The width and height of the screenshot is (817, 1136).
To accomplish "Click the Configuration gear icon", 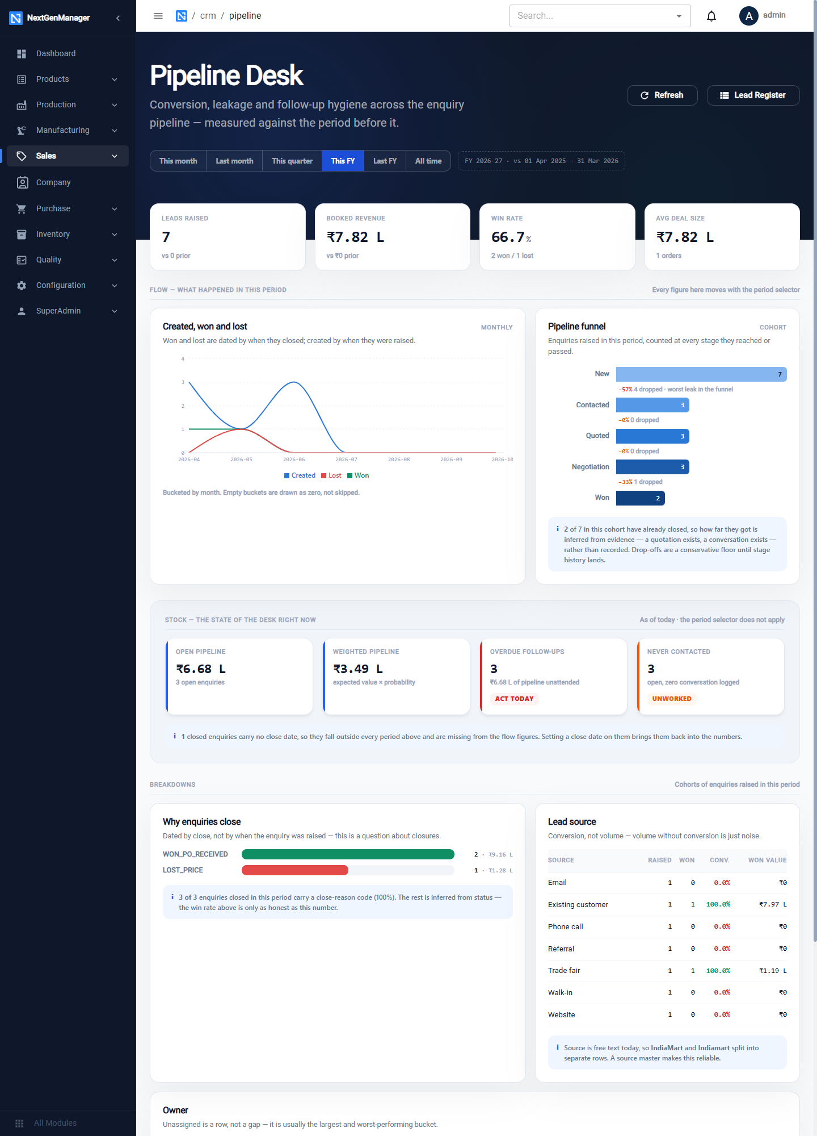I will (22, 285).
